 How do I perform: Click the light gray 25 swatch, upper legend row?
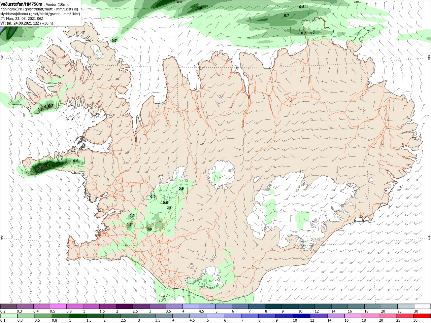tap(406, 306)
